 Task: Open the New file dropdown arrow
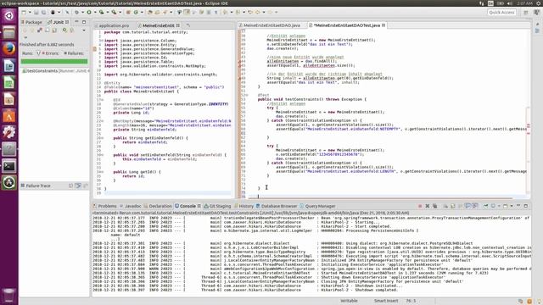[30, 12]
